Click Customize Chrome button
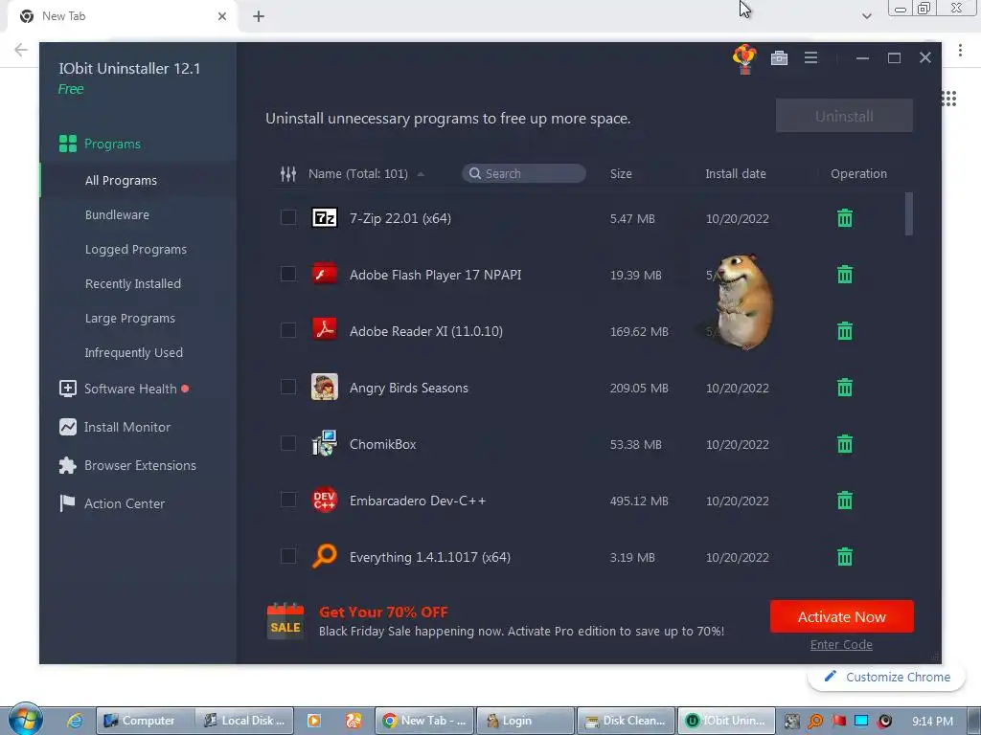 click(886, 677)
